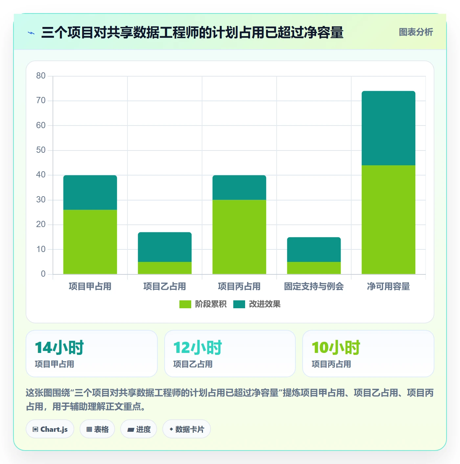Click the teal segment of the 项目乙占用 bar
The width and height of the screenshot is (460, 464).
click(x=165, y=247)
